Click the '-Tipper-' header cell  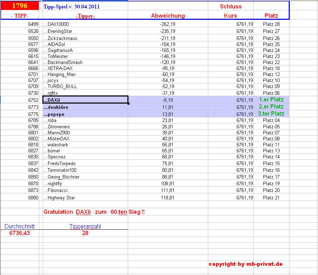click(x=85, y=16)
